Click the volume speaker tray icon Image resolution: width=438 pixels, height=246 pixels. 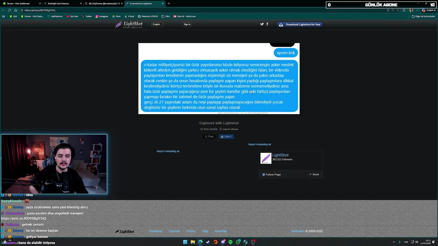[416, 242]
